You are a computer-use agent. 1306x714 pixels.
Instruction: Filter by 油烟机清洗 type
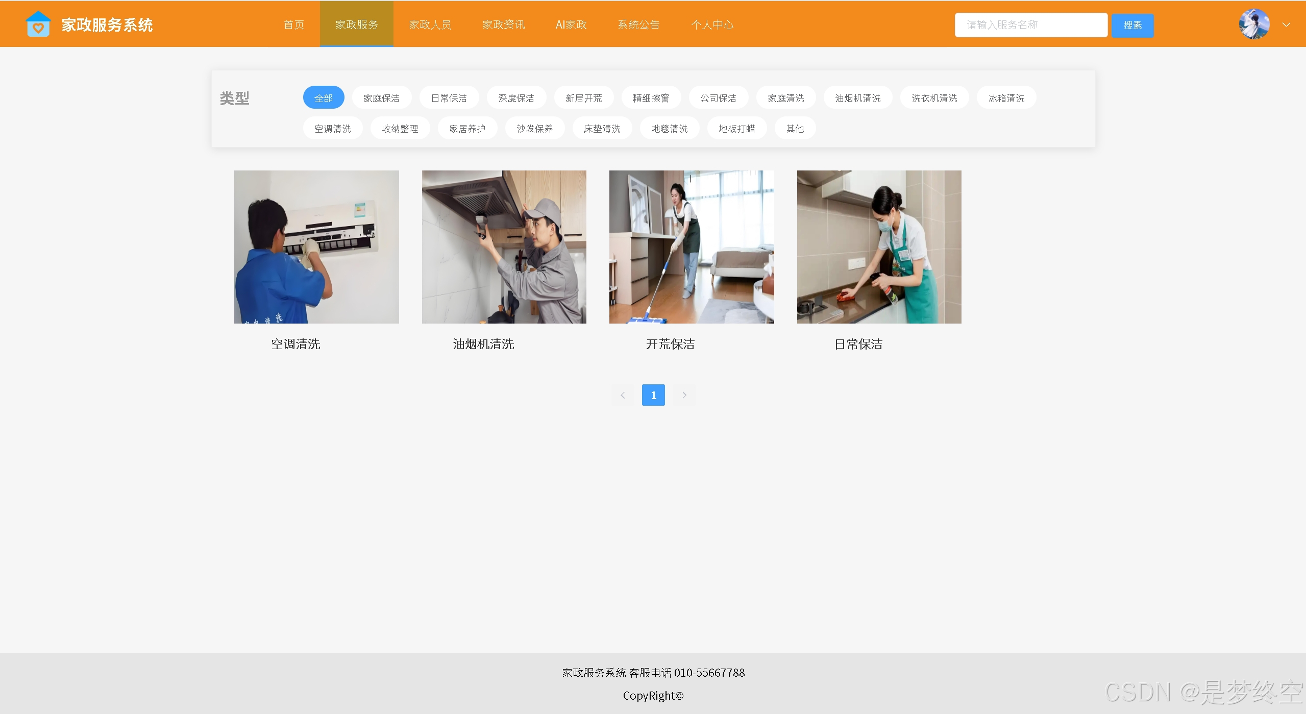pyautogui.click(x=857, y=97)
